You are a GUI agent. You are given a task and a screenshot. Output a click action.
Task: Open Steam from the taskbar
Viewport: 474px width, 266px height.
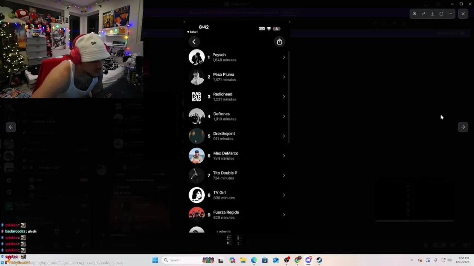click(x=319, y=260)
